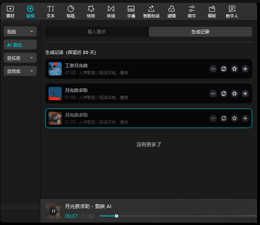Image resolution: width=260 pixels, height=225 pixels.
Task: Switch to the 生成记录 tab
Action: (200, 32)
